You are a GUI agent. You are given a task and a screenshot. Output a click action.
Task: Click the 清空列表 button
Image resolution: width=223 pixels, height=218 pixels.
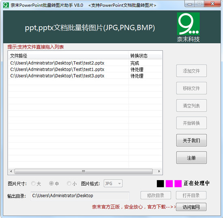(x=191, y=106)
